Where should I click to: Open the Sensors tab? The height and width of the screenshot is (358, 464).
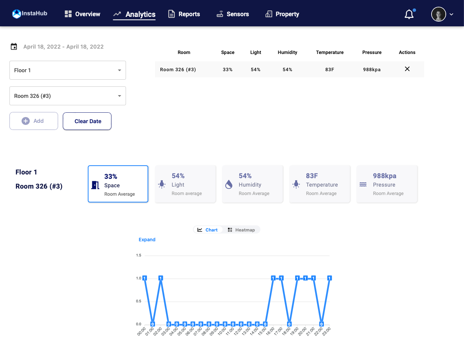[233, 14]
